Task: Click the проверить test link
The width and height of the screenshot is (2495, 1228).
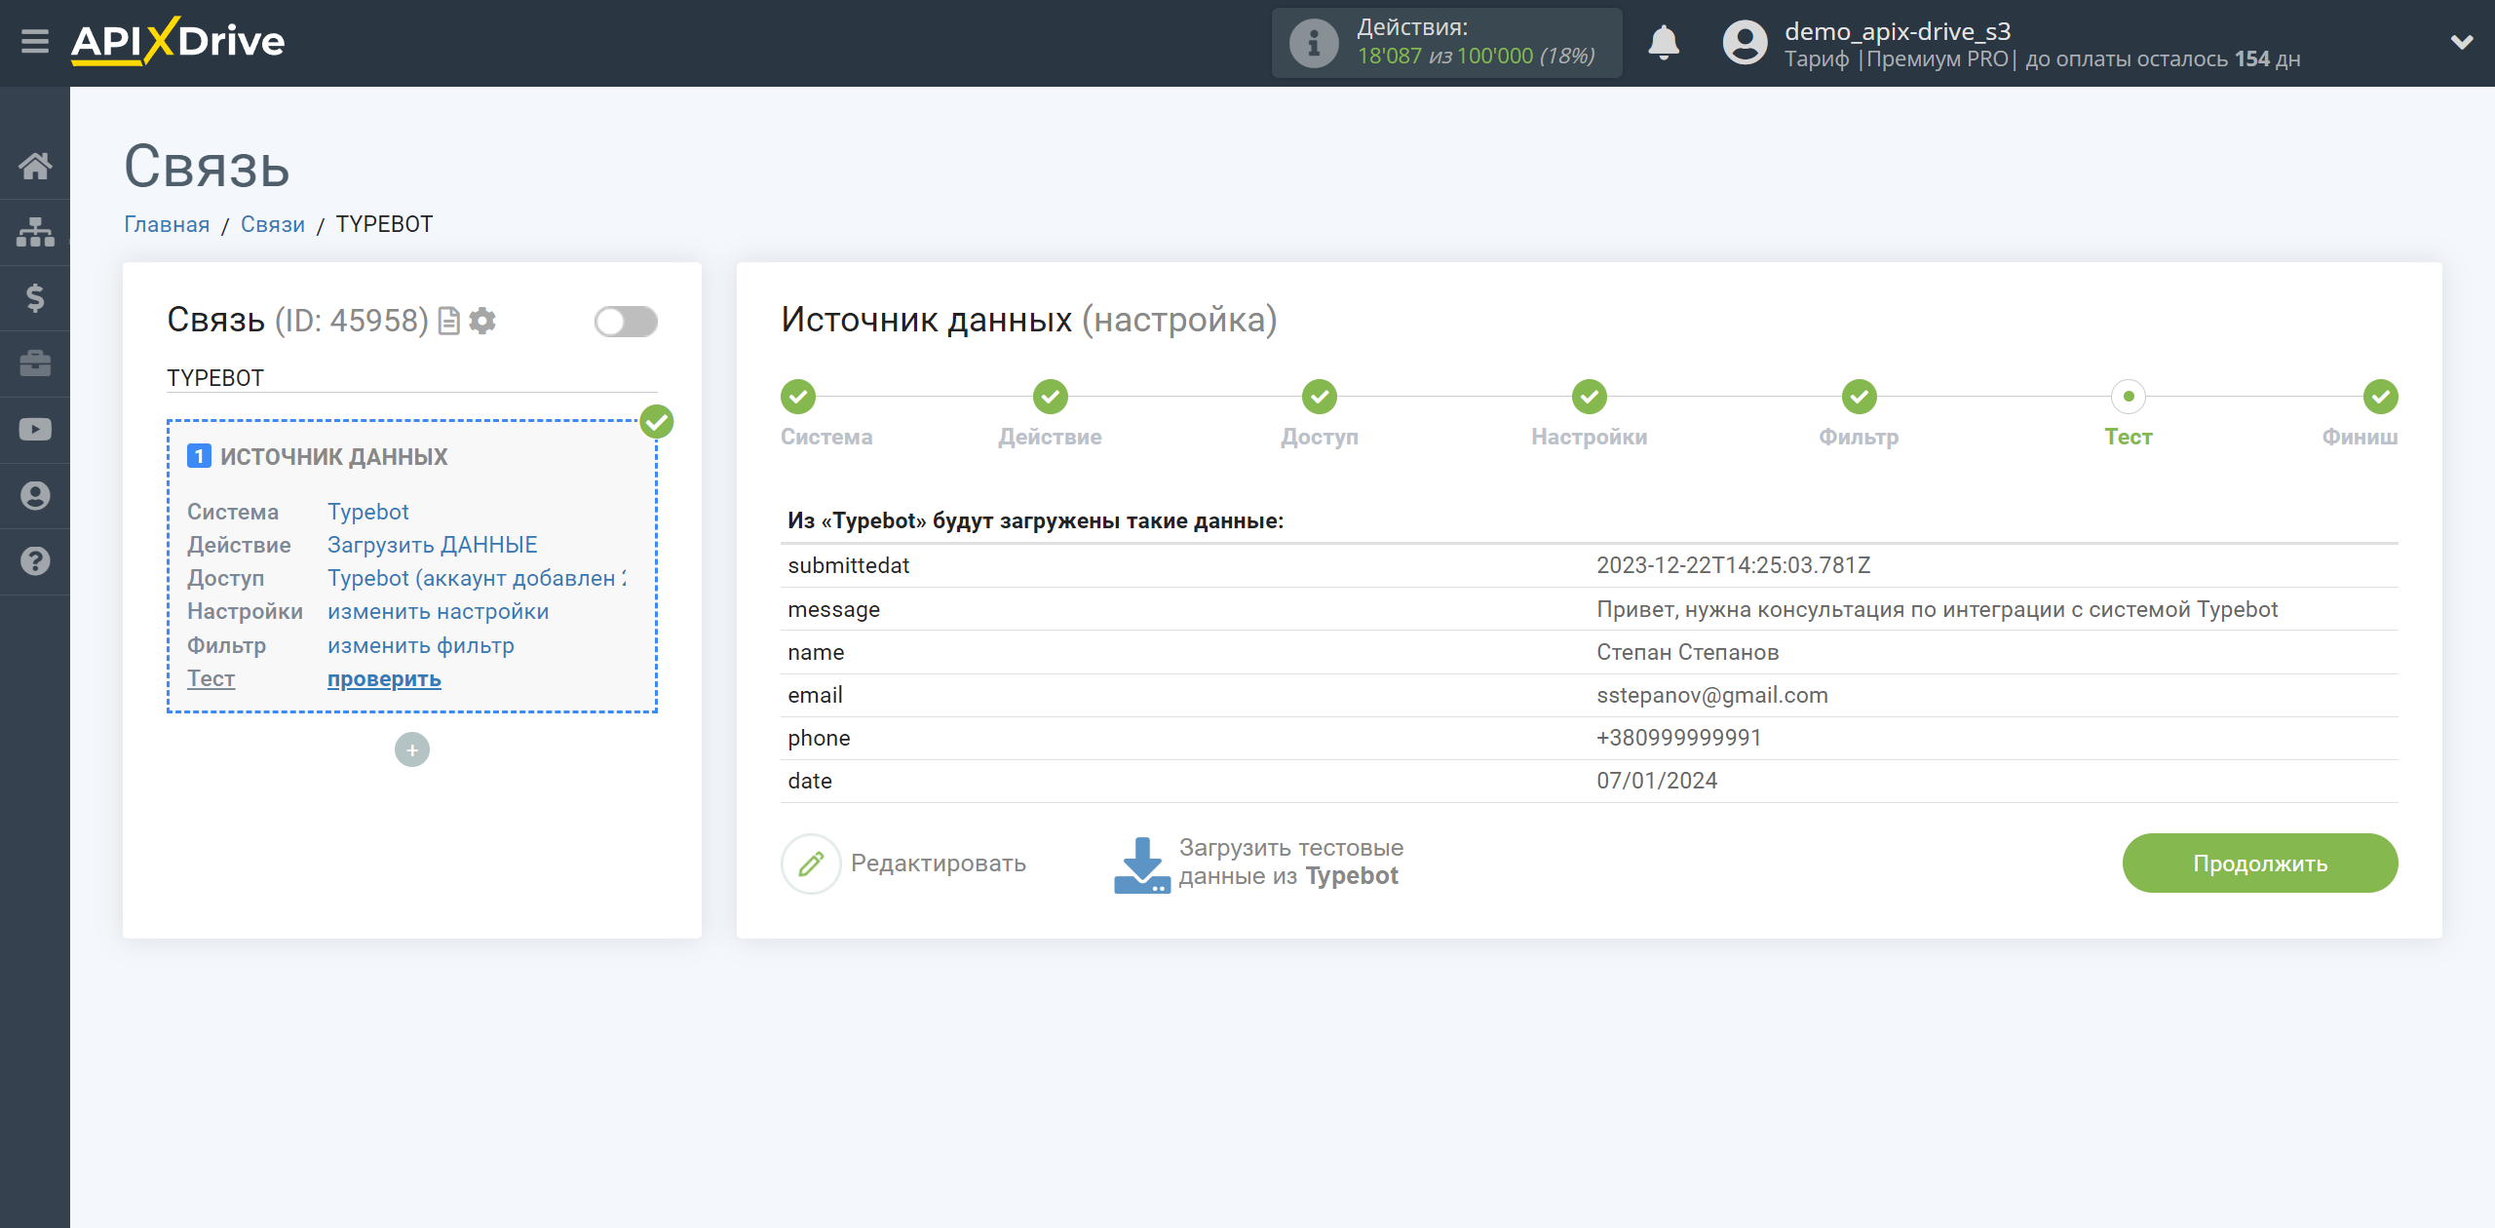Action: coord(384,678)
